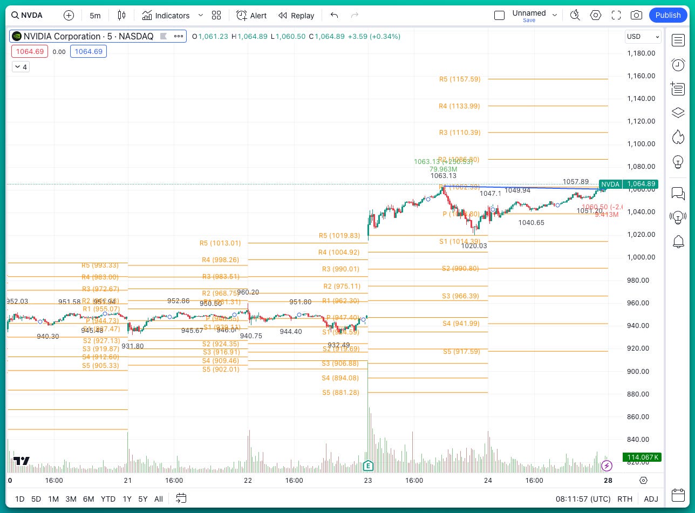Open the USD currency dropdown
This screenshot has height=513, width=695.
643,37
